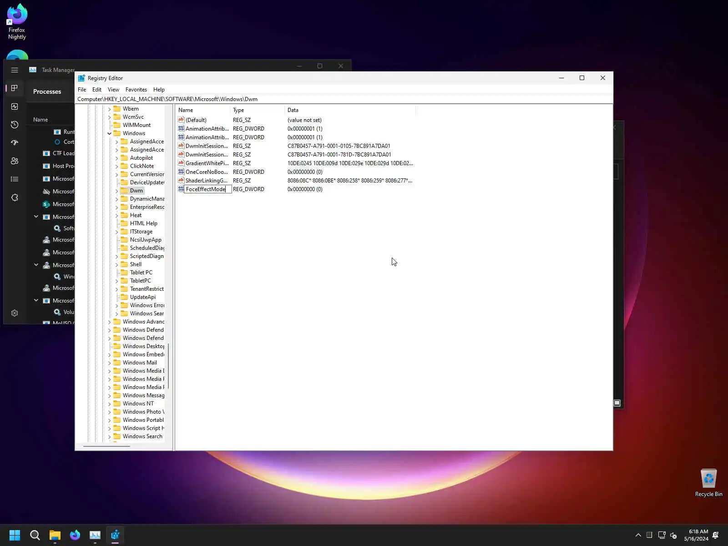Open File Explorer from the taskbar

[x=55, y=535]
